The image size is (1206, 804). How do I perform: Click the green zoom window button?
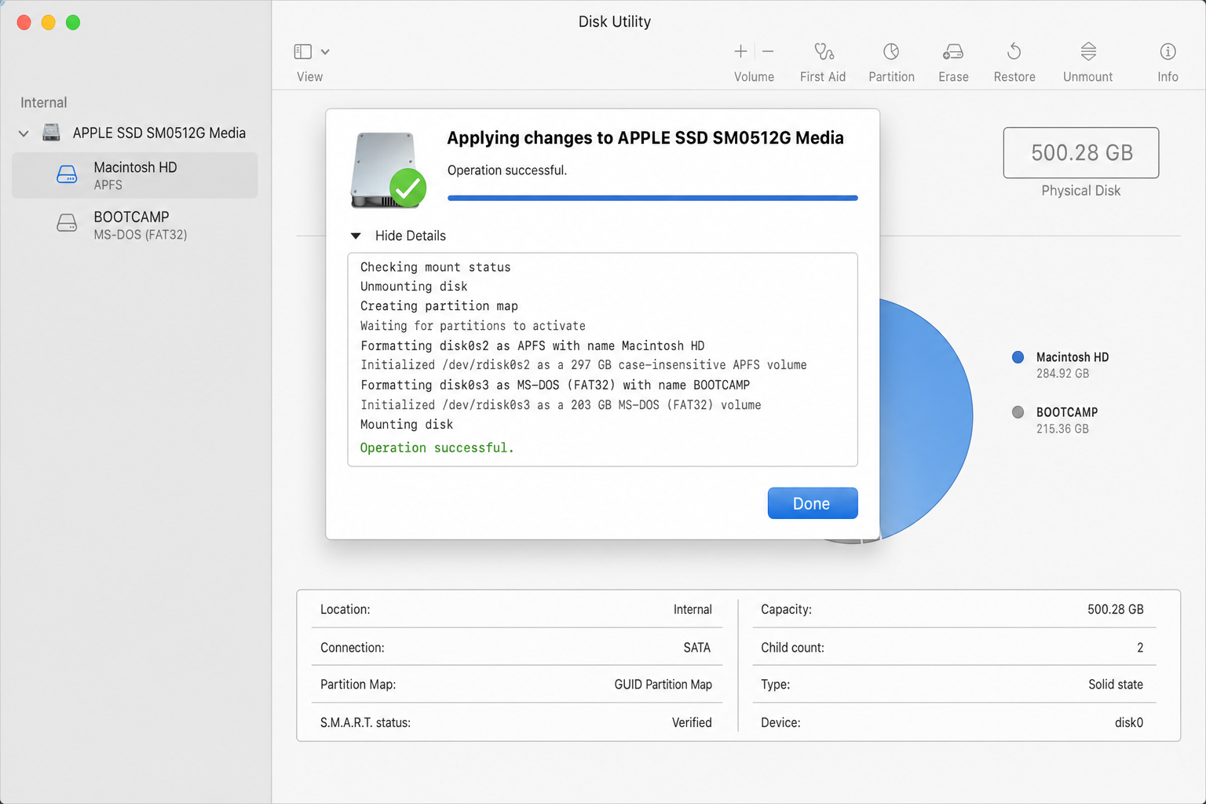click(73, 23)
